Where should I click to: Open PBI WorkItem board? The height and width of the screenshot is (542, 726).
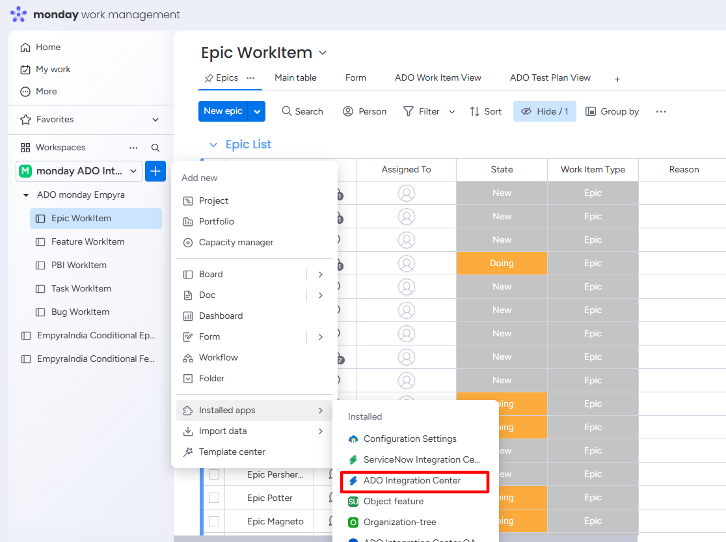point(96,265)
